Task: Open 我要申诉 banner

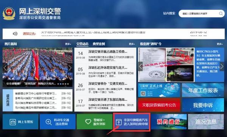Action: [x=203, y=105]
